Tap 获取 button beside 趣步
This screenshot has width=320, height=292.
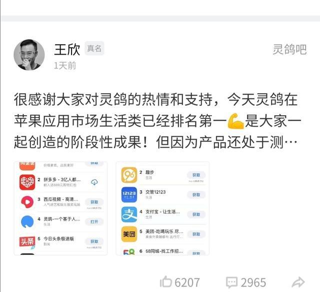[x=196, y=175]
